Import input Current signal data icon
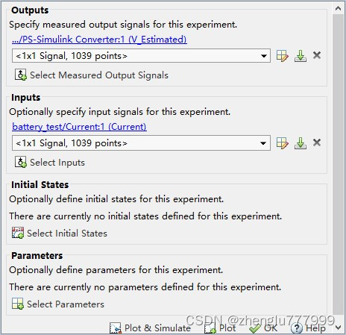The image size is (346, 335). pyautogui.click(x=301, y=143)
